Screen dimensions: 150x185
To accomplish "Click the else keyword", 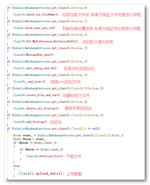I will (17, 166).
